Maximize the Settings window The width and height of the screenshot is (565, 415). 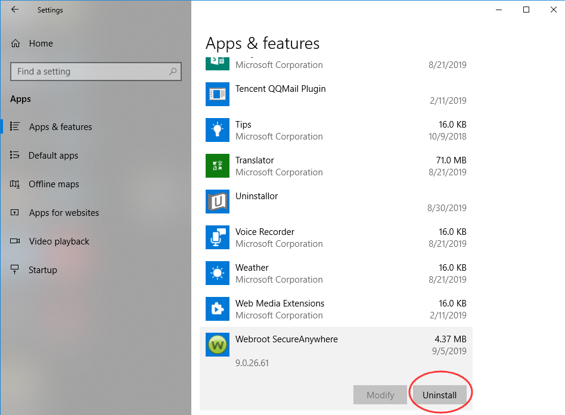[526, 10]
